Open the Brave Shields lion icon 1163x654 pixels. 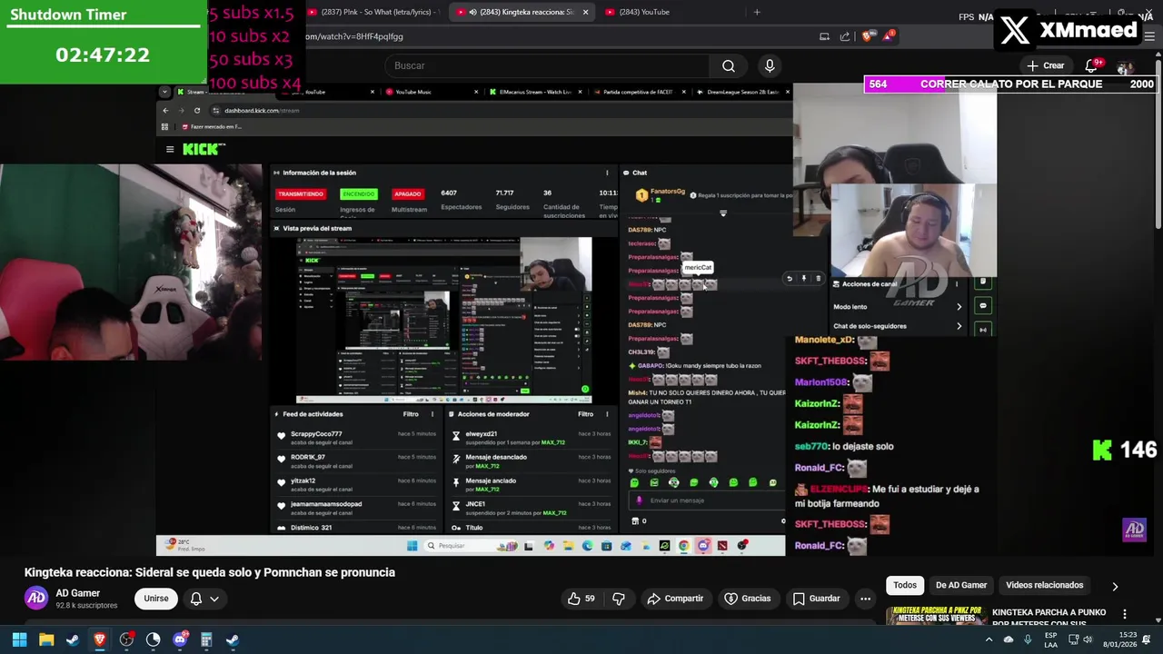[x=867, y=36]
